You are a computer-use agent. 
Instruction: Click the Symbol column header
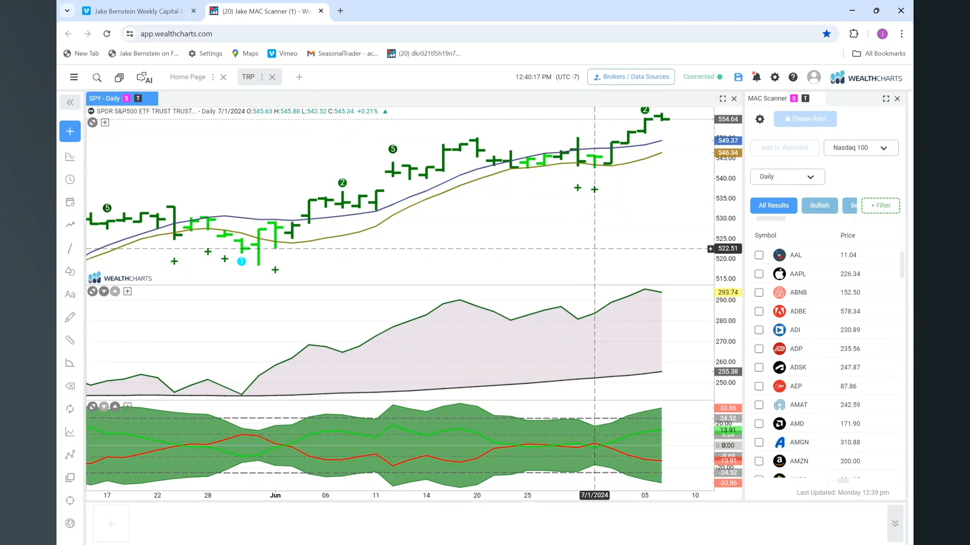(x=765, y=235)
